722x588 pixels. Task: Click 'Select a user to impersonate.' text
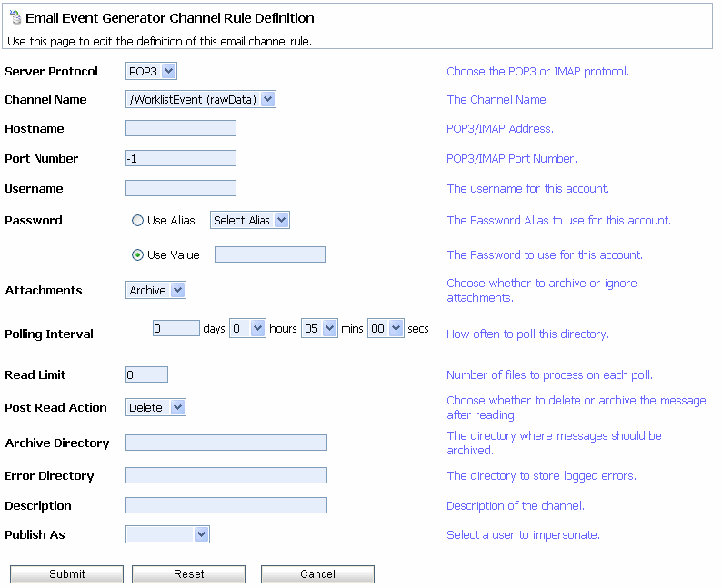tap(523, 535)
